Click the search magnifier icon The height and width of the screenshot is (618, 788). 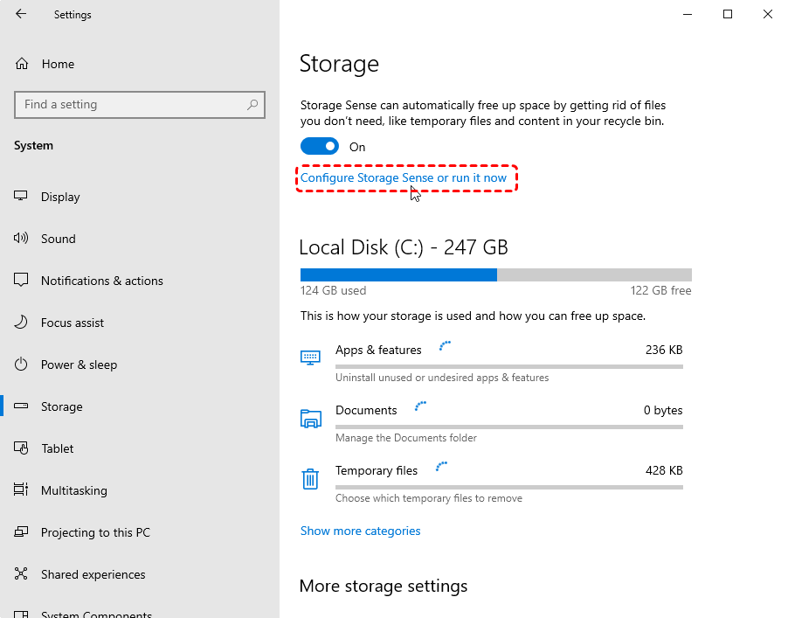252,105
